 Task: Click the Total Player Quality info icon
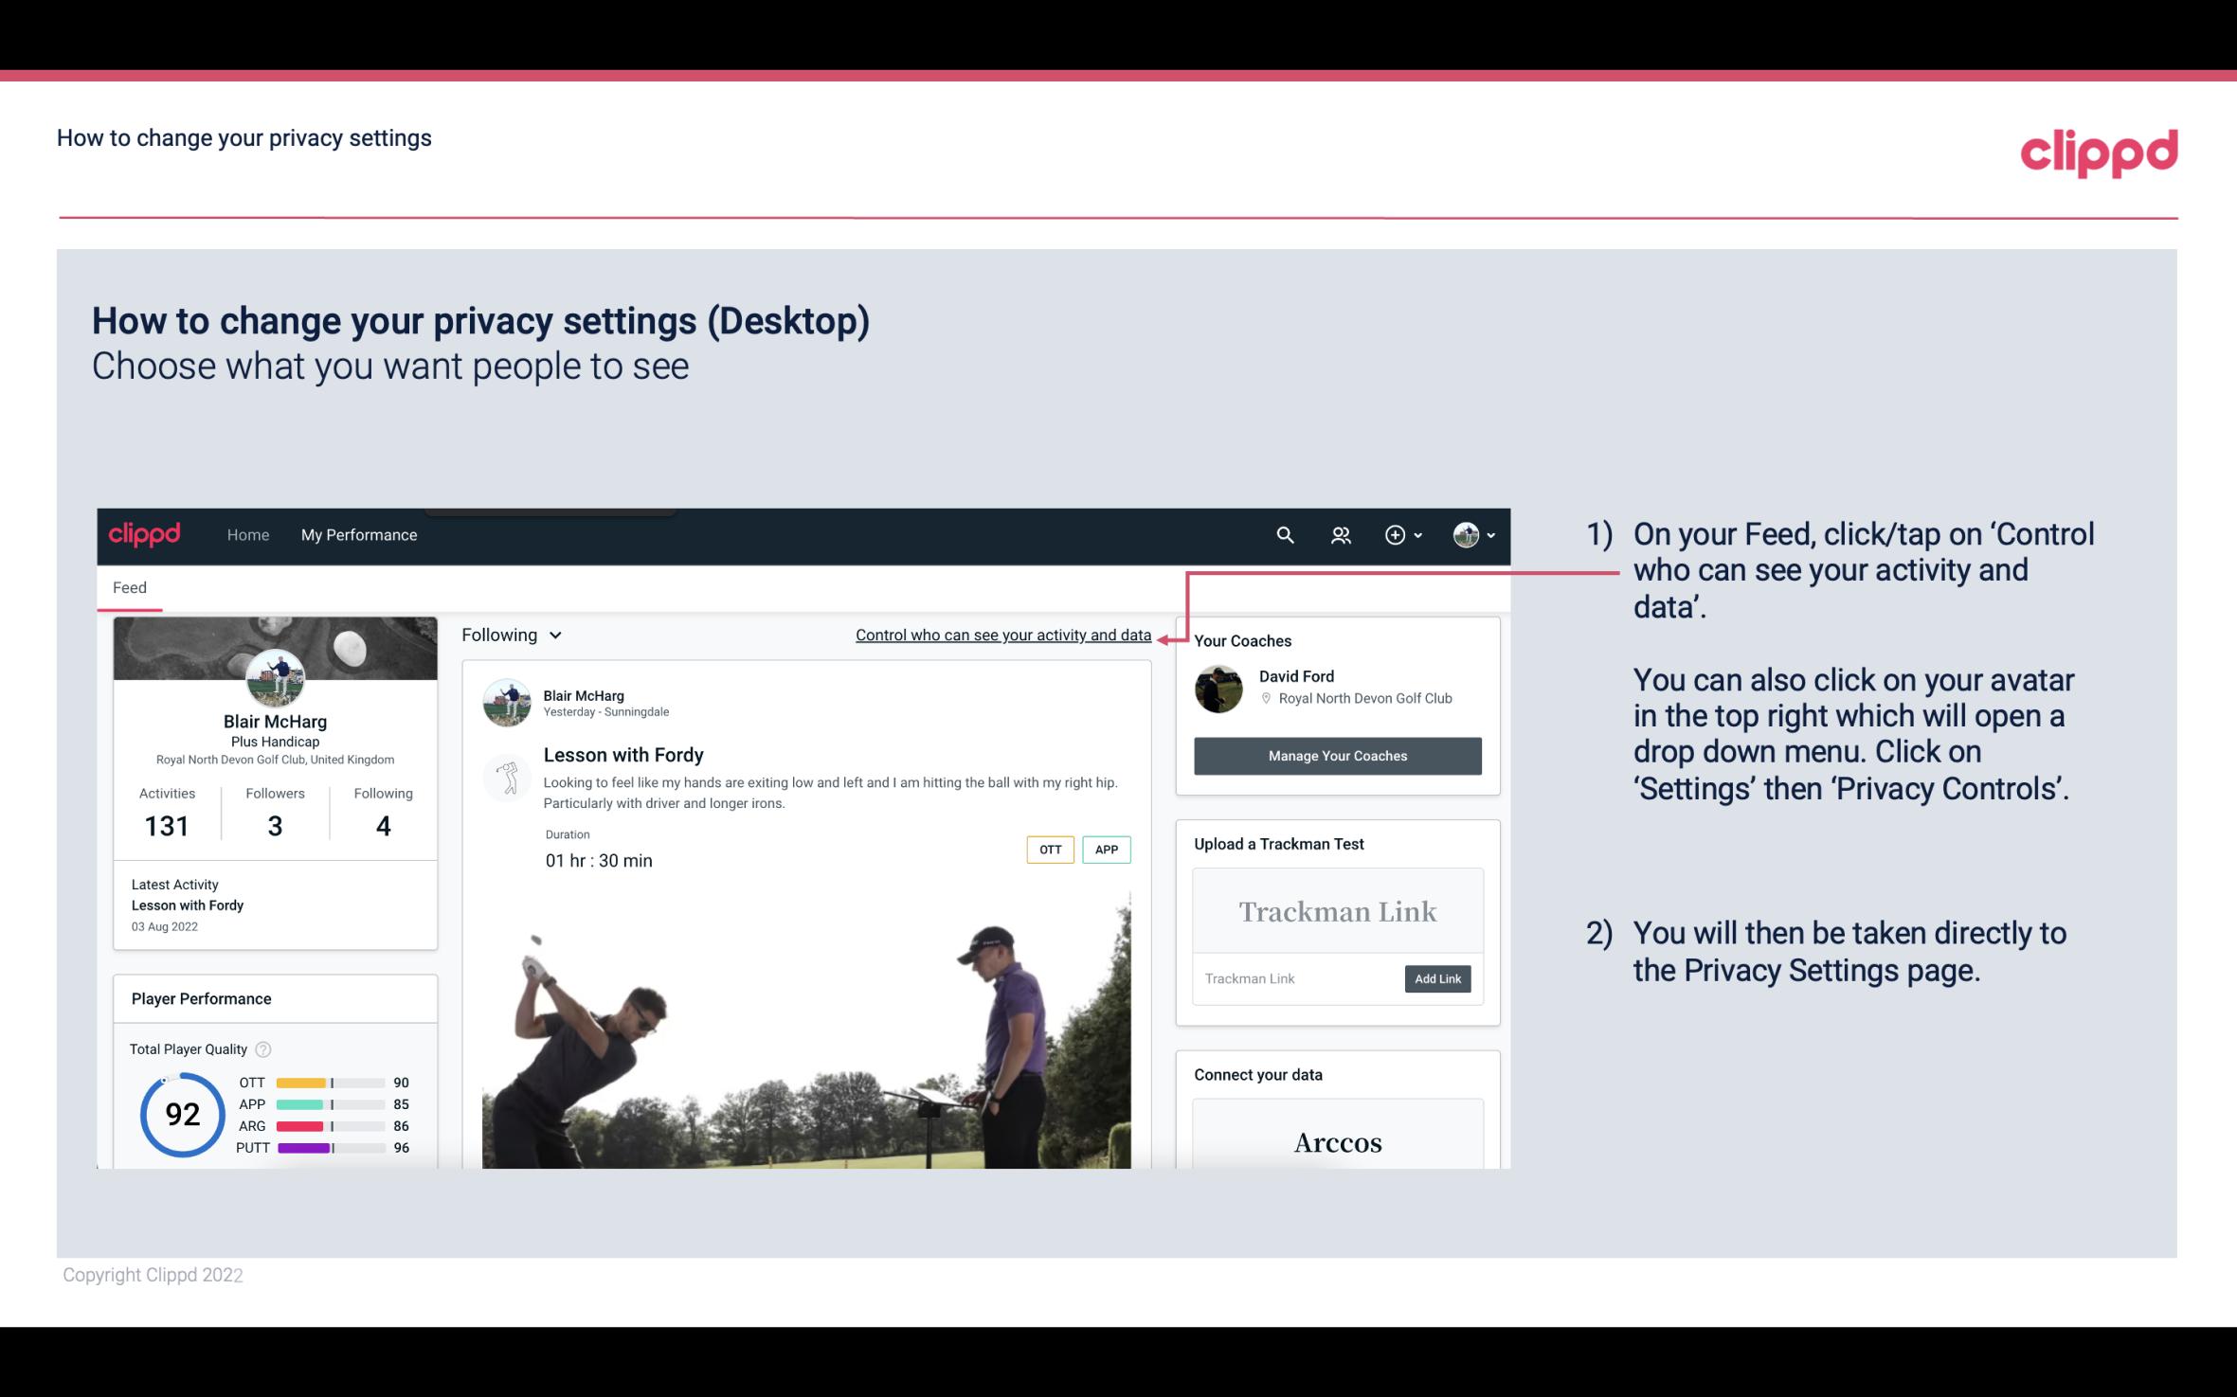(x=264, y=1048)
